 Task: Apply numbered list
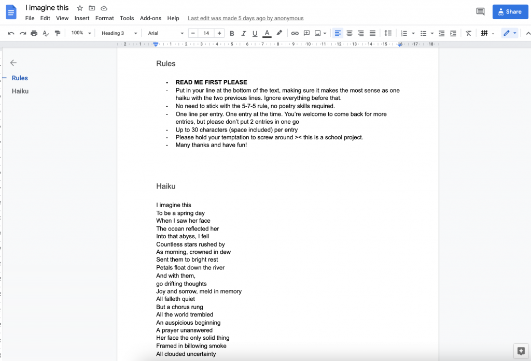(x=404, y=33)
